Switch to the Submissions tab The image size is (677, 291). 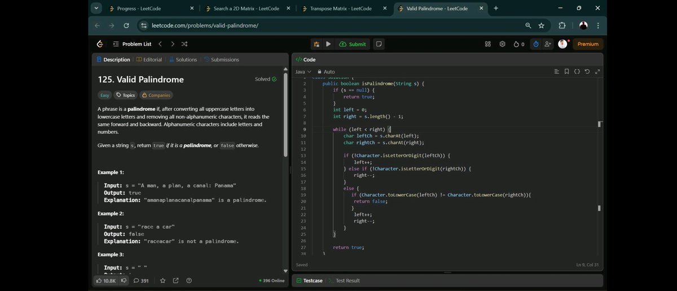(221, 60)
